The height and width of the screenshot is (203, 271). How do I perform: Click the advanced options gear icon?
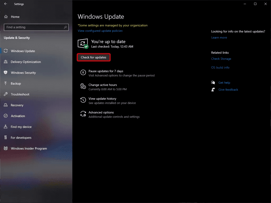83,114
